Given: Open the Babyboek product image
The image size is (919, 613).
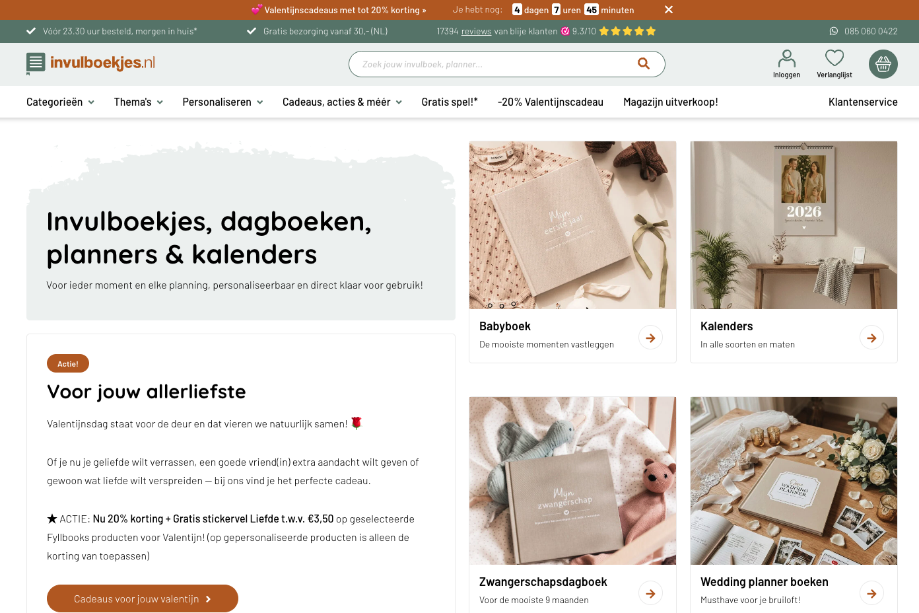Looking at the screenshot, I should tap(572, 225).
